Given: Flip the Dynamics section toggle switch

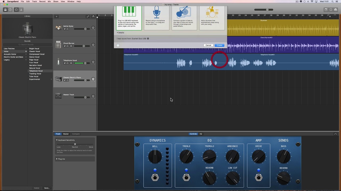Looking at the screenshot, I should click(x=155, y=177).
